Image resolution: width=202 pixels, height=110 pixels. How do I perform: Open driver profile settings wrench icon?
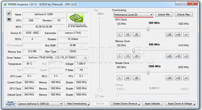(x=85, y=58)
